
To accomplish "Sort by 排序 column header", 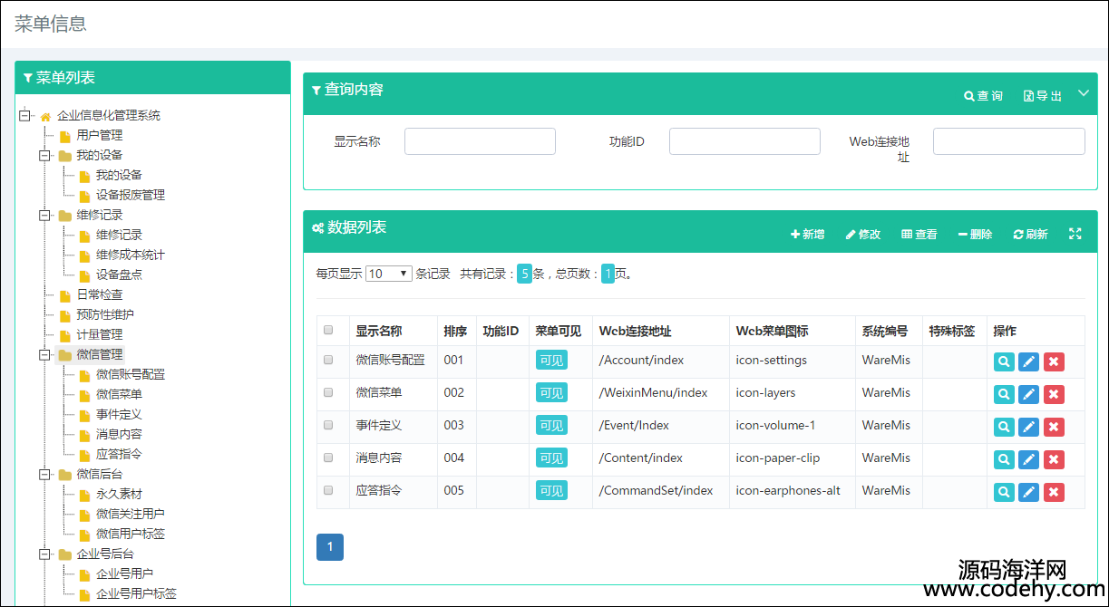I will click(x=455, y=331).
